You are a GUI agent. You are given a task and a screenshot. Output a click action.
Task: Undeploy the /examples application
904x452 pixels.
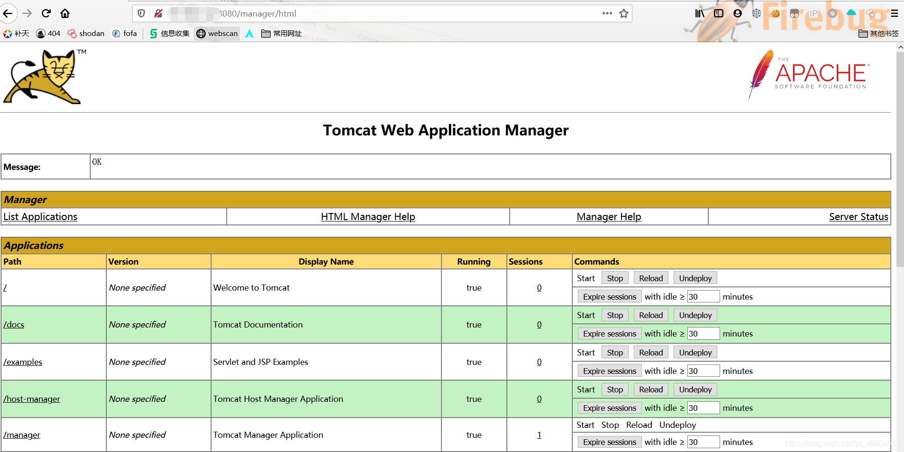pyautogui.click(x=695, y=353)
